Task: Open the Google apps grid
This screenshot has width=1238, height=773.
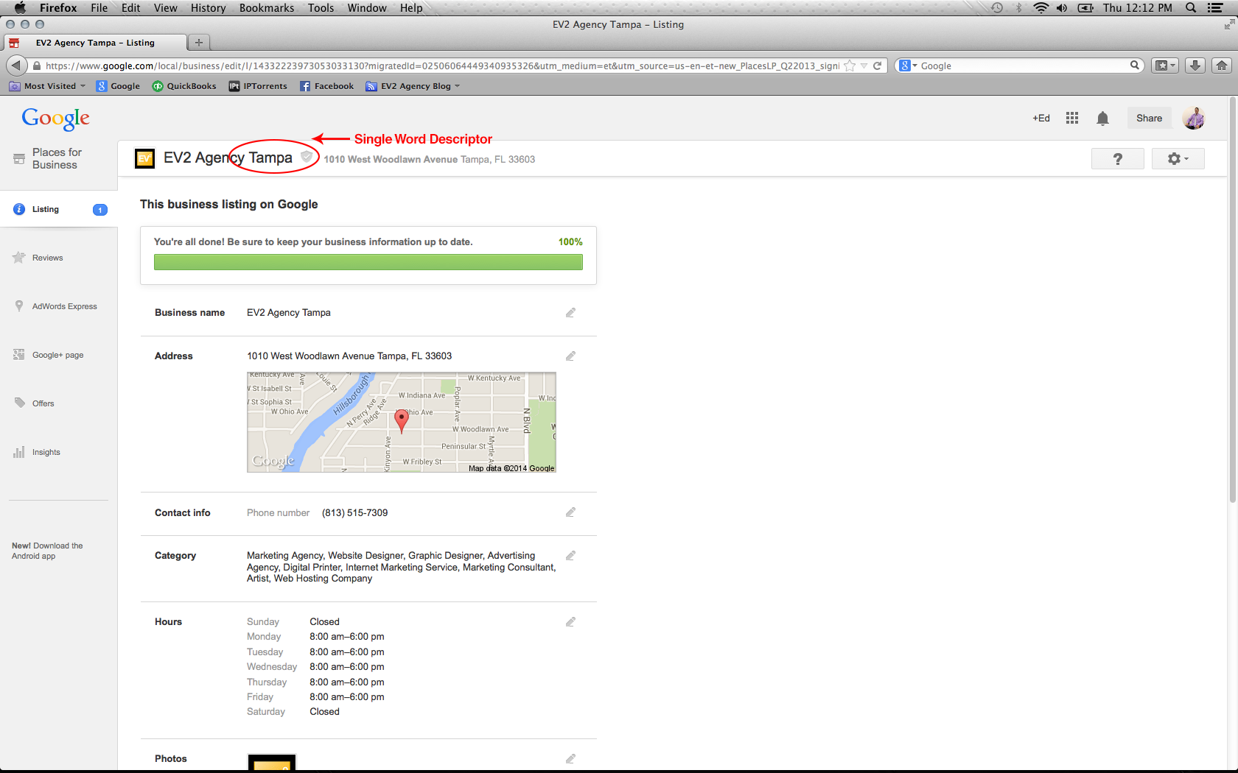Action: point(1072,119)
